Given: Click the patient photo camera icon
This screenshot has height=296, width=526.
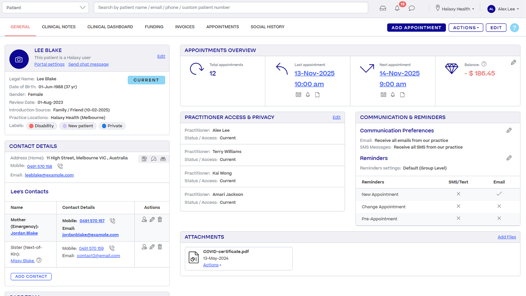Looking at the screenshot, I should click(19, 59).
